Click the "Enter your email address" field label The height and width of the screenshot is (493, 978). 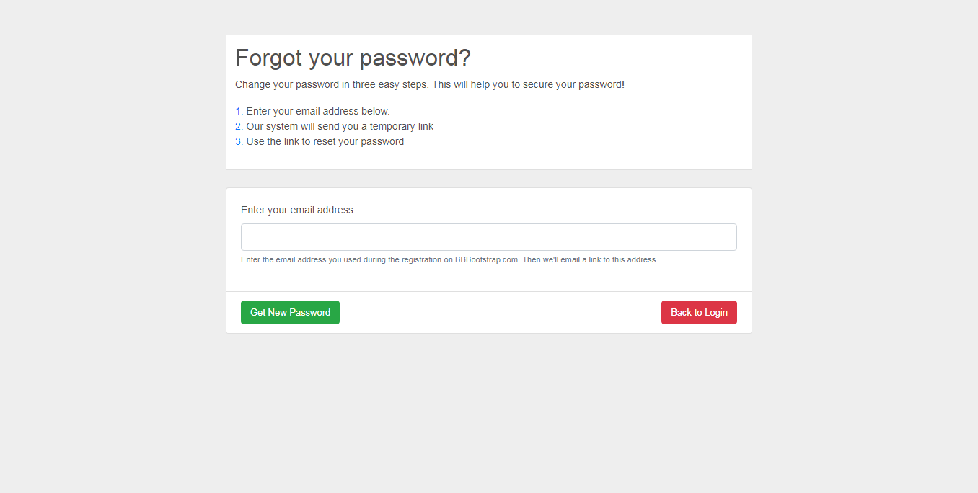[297, 210]
